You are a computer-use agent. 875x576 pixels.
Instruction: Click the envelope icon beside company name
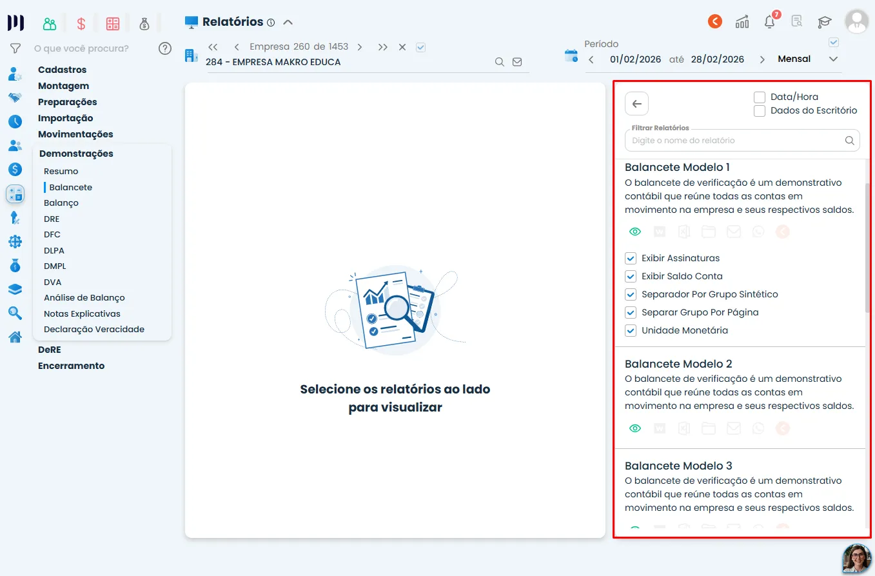(x=517, y=62)
